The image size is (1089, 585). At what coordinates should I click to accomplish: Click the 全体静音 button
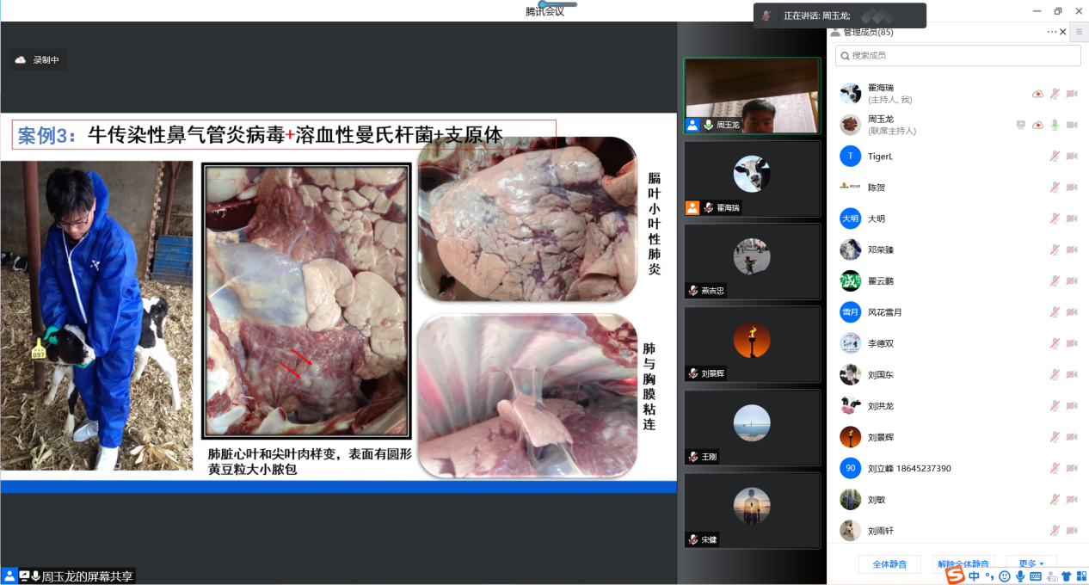click(x=889, y=564)
